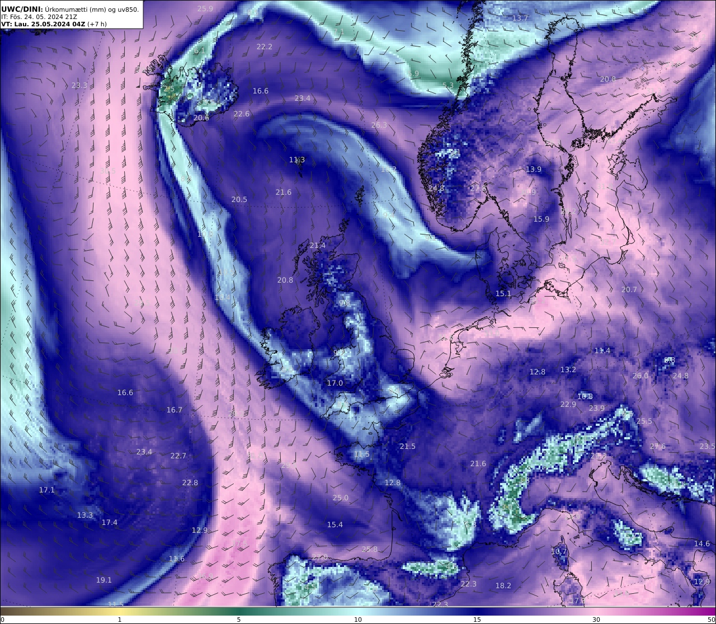Select the init time line "IT: Fös. 24. 05. 2024 21Z"
This screenshot has height=624, width=716.
click(x=39, y=17)
